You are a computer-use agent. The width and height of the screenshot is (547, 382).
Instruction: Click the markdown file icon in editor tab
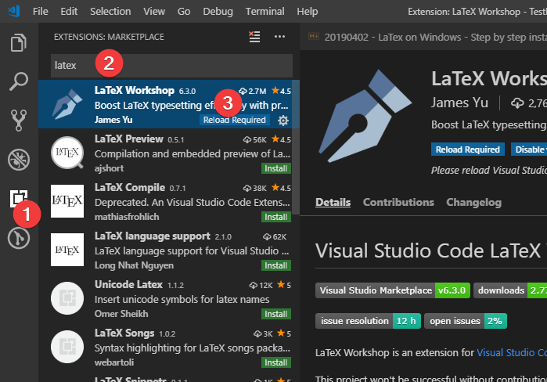[314, 37]
